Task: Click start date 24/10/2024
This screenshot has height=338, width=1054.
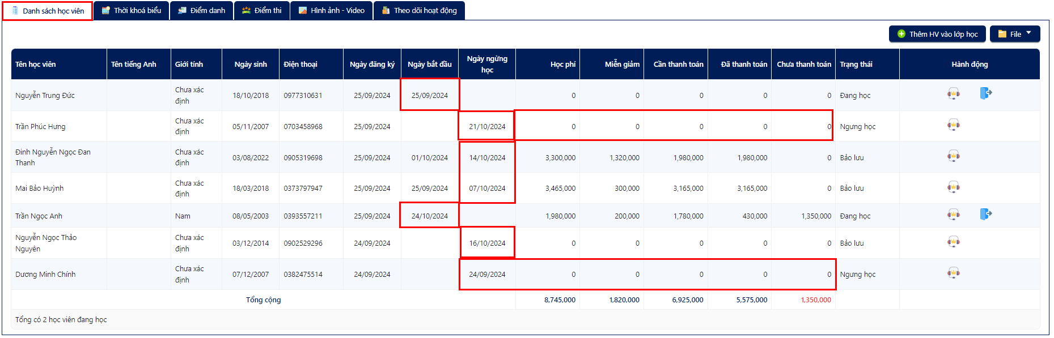Action: [x=430, y=216]
